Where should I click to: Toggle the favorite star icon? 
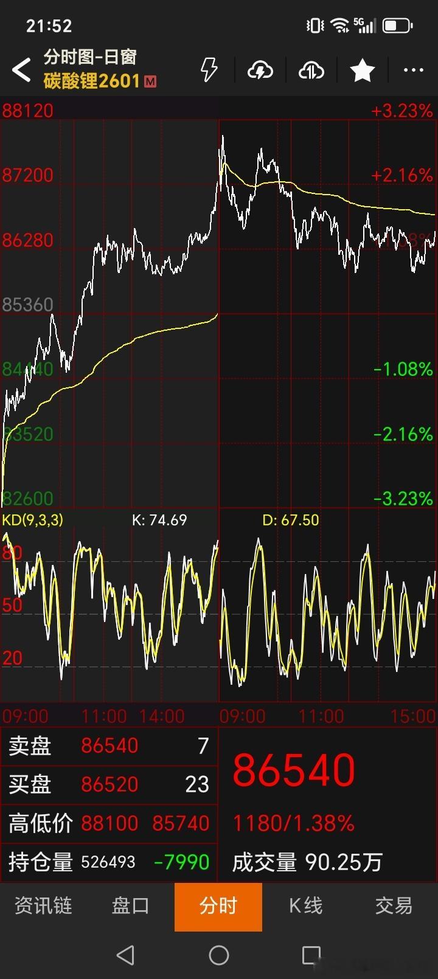tap(362, 71)
